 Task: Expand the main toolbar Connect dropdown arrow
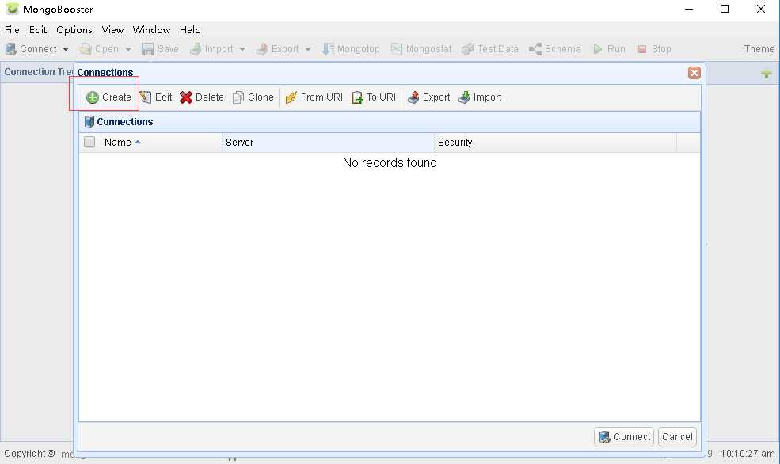click(x=66, y=49)
